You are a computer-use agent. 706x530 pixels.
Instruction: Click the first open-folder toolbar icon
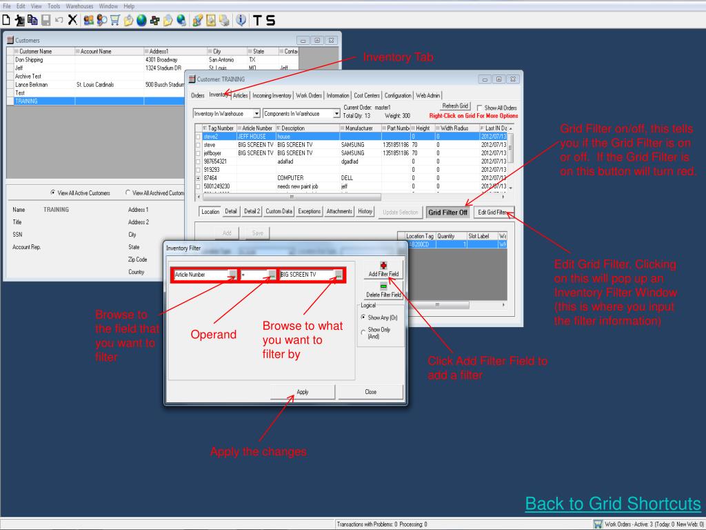point(128,20)
